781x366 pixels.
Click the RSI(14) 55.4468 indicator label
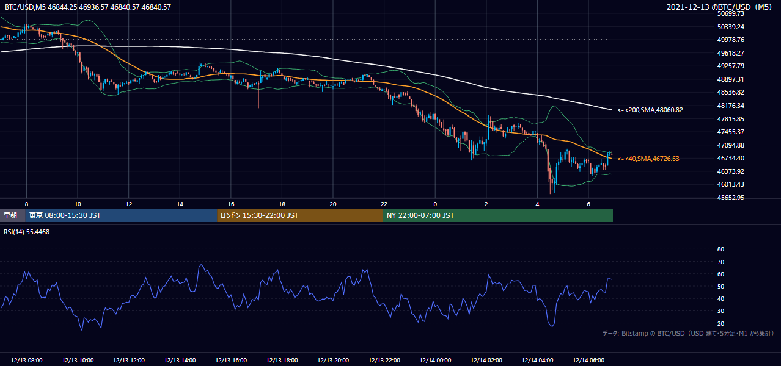coord(27,232)
